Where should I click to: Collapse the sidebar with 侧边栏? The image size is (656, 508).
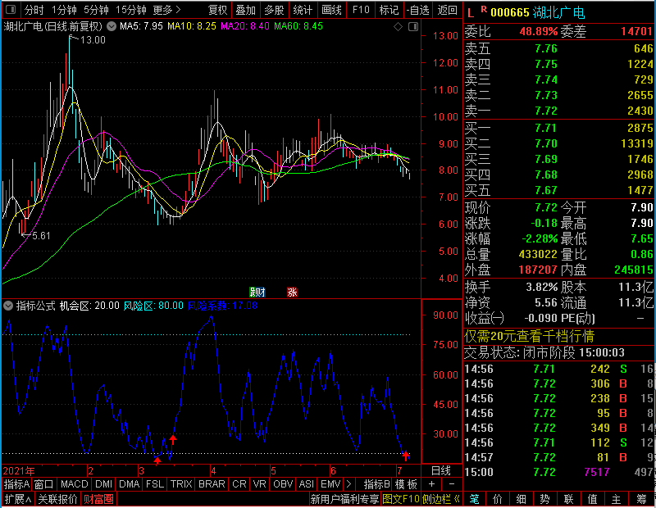click(x=441, y=499)
